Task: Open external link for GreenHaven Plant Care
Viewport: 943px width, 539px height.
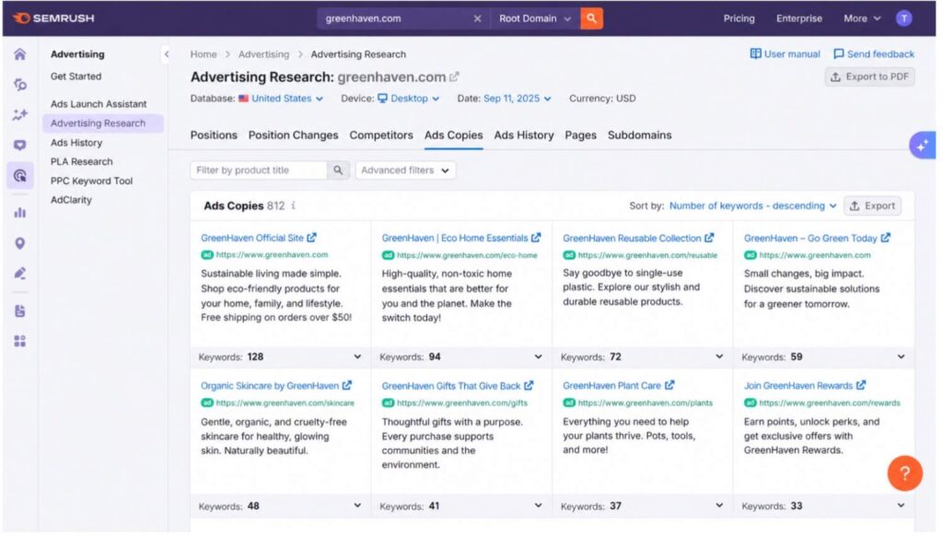Action: click(669, 385)
